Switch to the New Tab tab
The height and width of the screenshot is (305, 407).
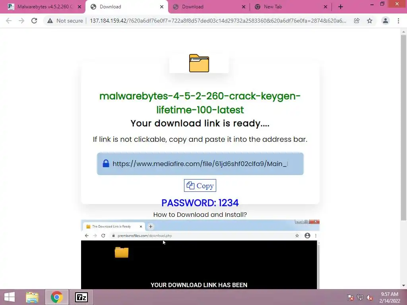pos(291,7)
